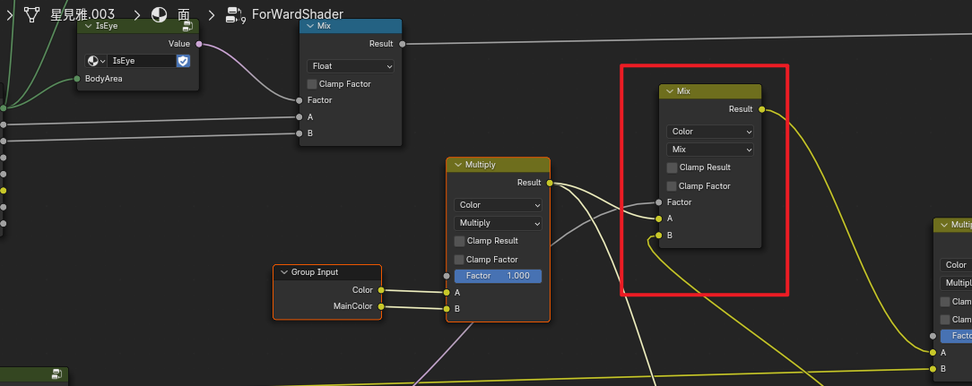
Task: Click Color output socket on Group Input
Action: (381, 290)
